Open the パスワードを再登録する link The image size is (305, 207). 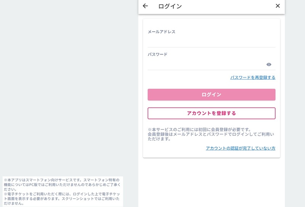point(253,78)
